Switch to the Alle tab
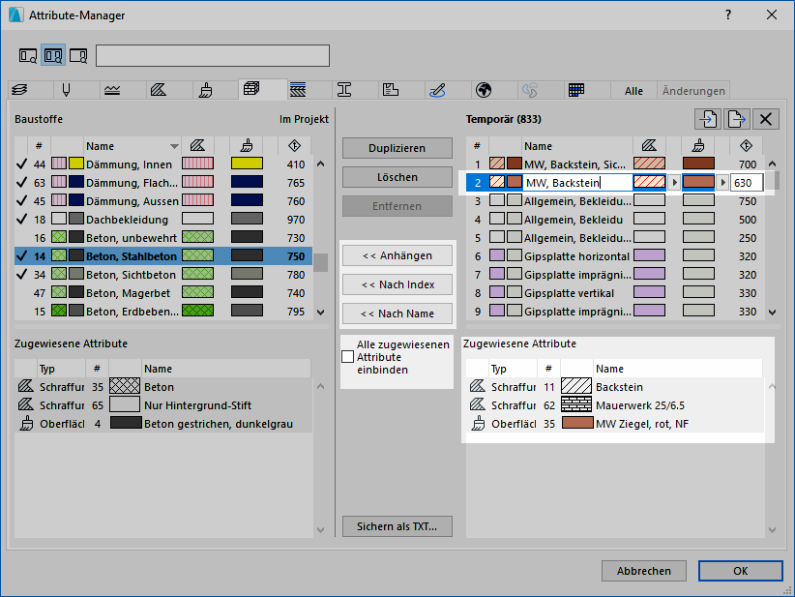 (x=633, y=91)
